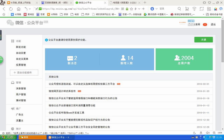Open the Windows 开始 start button

(9, 137)
